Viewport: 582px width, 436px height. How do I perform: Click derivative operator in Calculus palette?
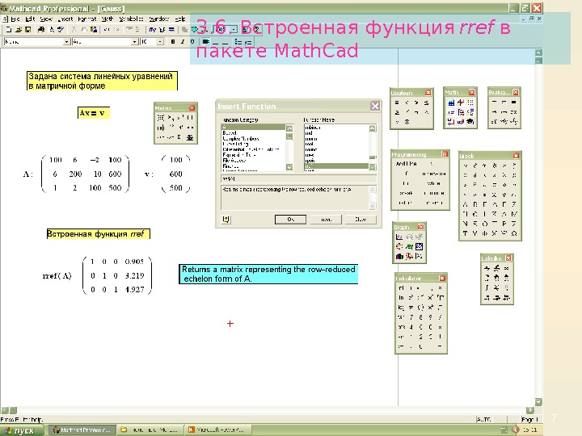coord(487,268)
